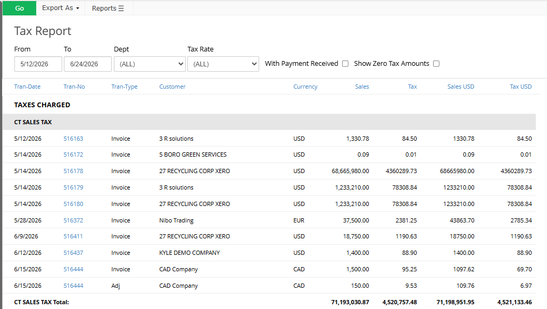The width and height of the screenshot is (547, 309).
Task: Open transaction 516178 for 27 Recycling Corp
Action: click(73, 171)
